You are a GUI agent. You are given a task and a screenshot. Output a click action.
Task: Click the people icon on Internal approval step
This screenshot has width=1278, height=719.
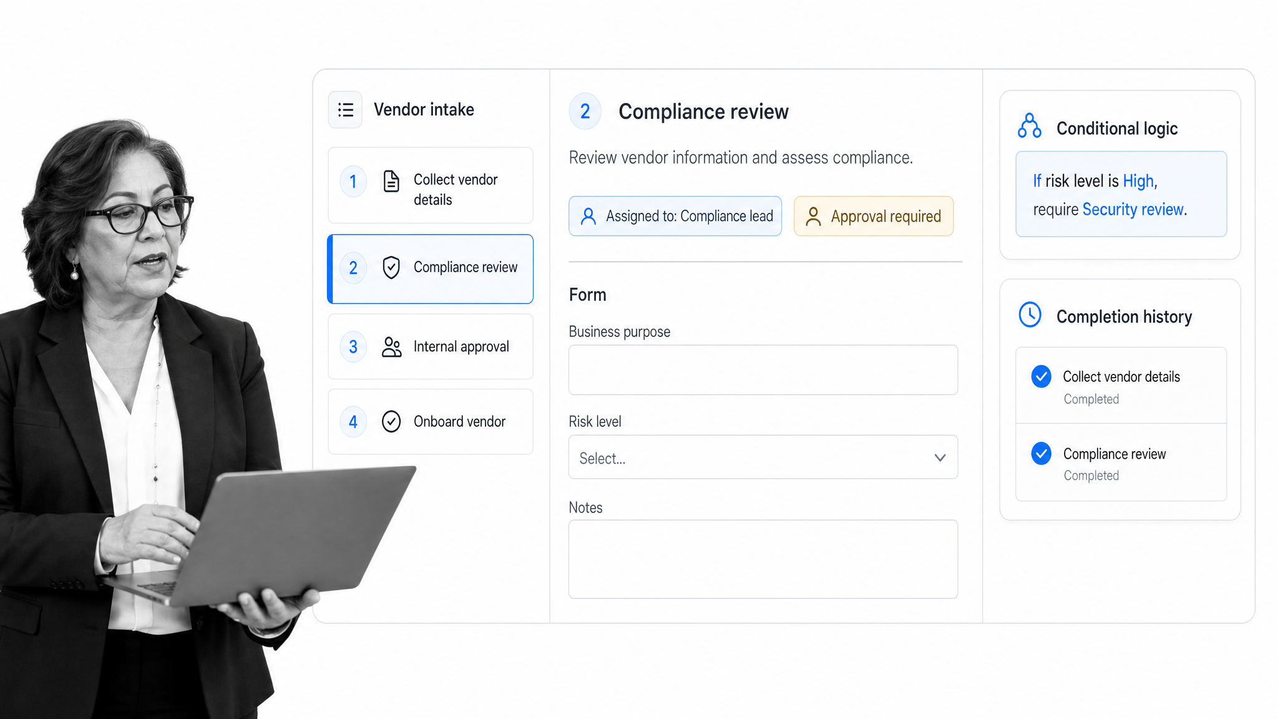(391, 347)
